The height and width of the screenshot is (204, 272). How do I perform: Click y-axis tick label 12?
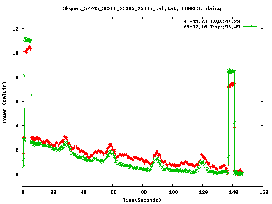click(15, 29)
